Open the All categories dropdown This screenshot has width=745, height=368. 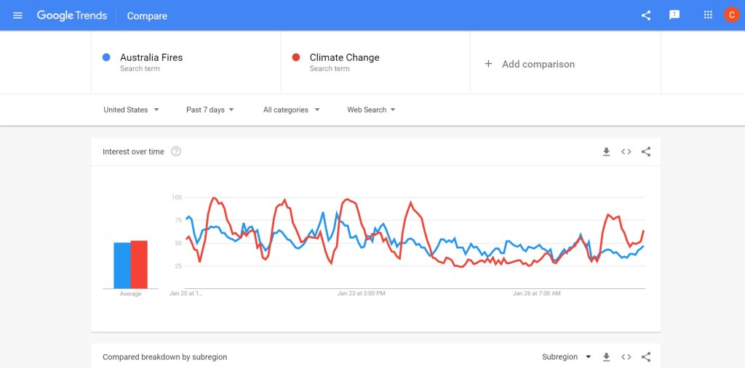[291, 110]
